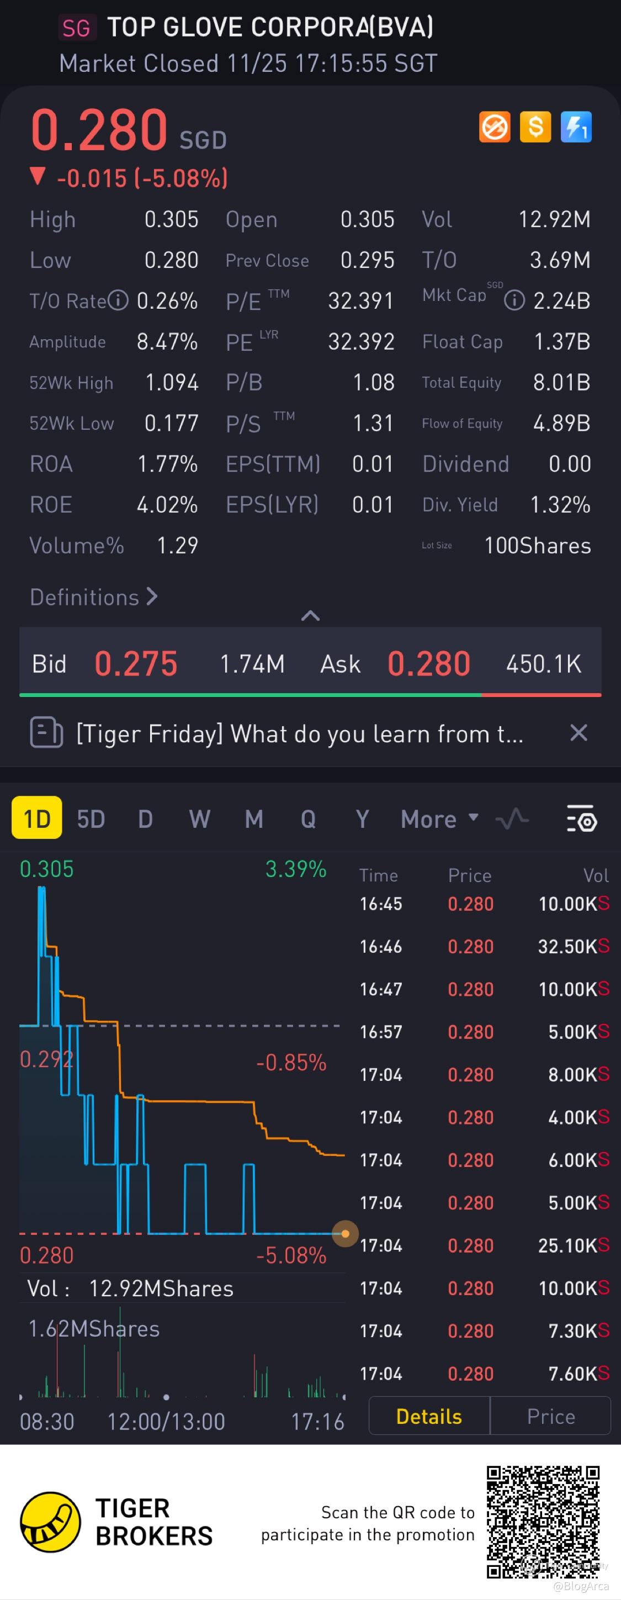The image size is (621, 1600).
Task: Tap the ROE 4.02% value
Action: (x=167, y=504)
